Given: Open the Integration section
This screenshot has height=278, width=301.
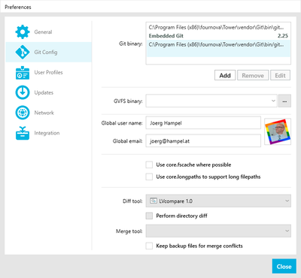Looking at the screenshot, I should point(49,133).
